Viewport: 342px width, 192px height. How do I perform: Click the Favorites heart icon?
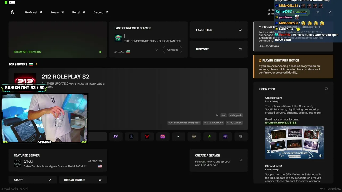pyautogui.click(x=240, y=30)
